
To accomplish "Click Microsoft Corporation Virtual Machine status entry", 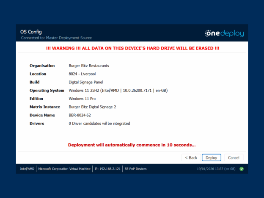I will click(x=64, y=169).
